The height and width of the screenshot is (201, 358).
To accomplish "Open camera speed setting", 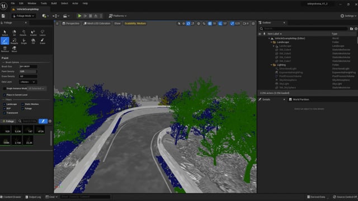I will 246,23.
